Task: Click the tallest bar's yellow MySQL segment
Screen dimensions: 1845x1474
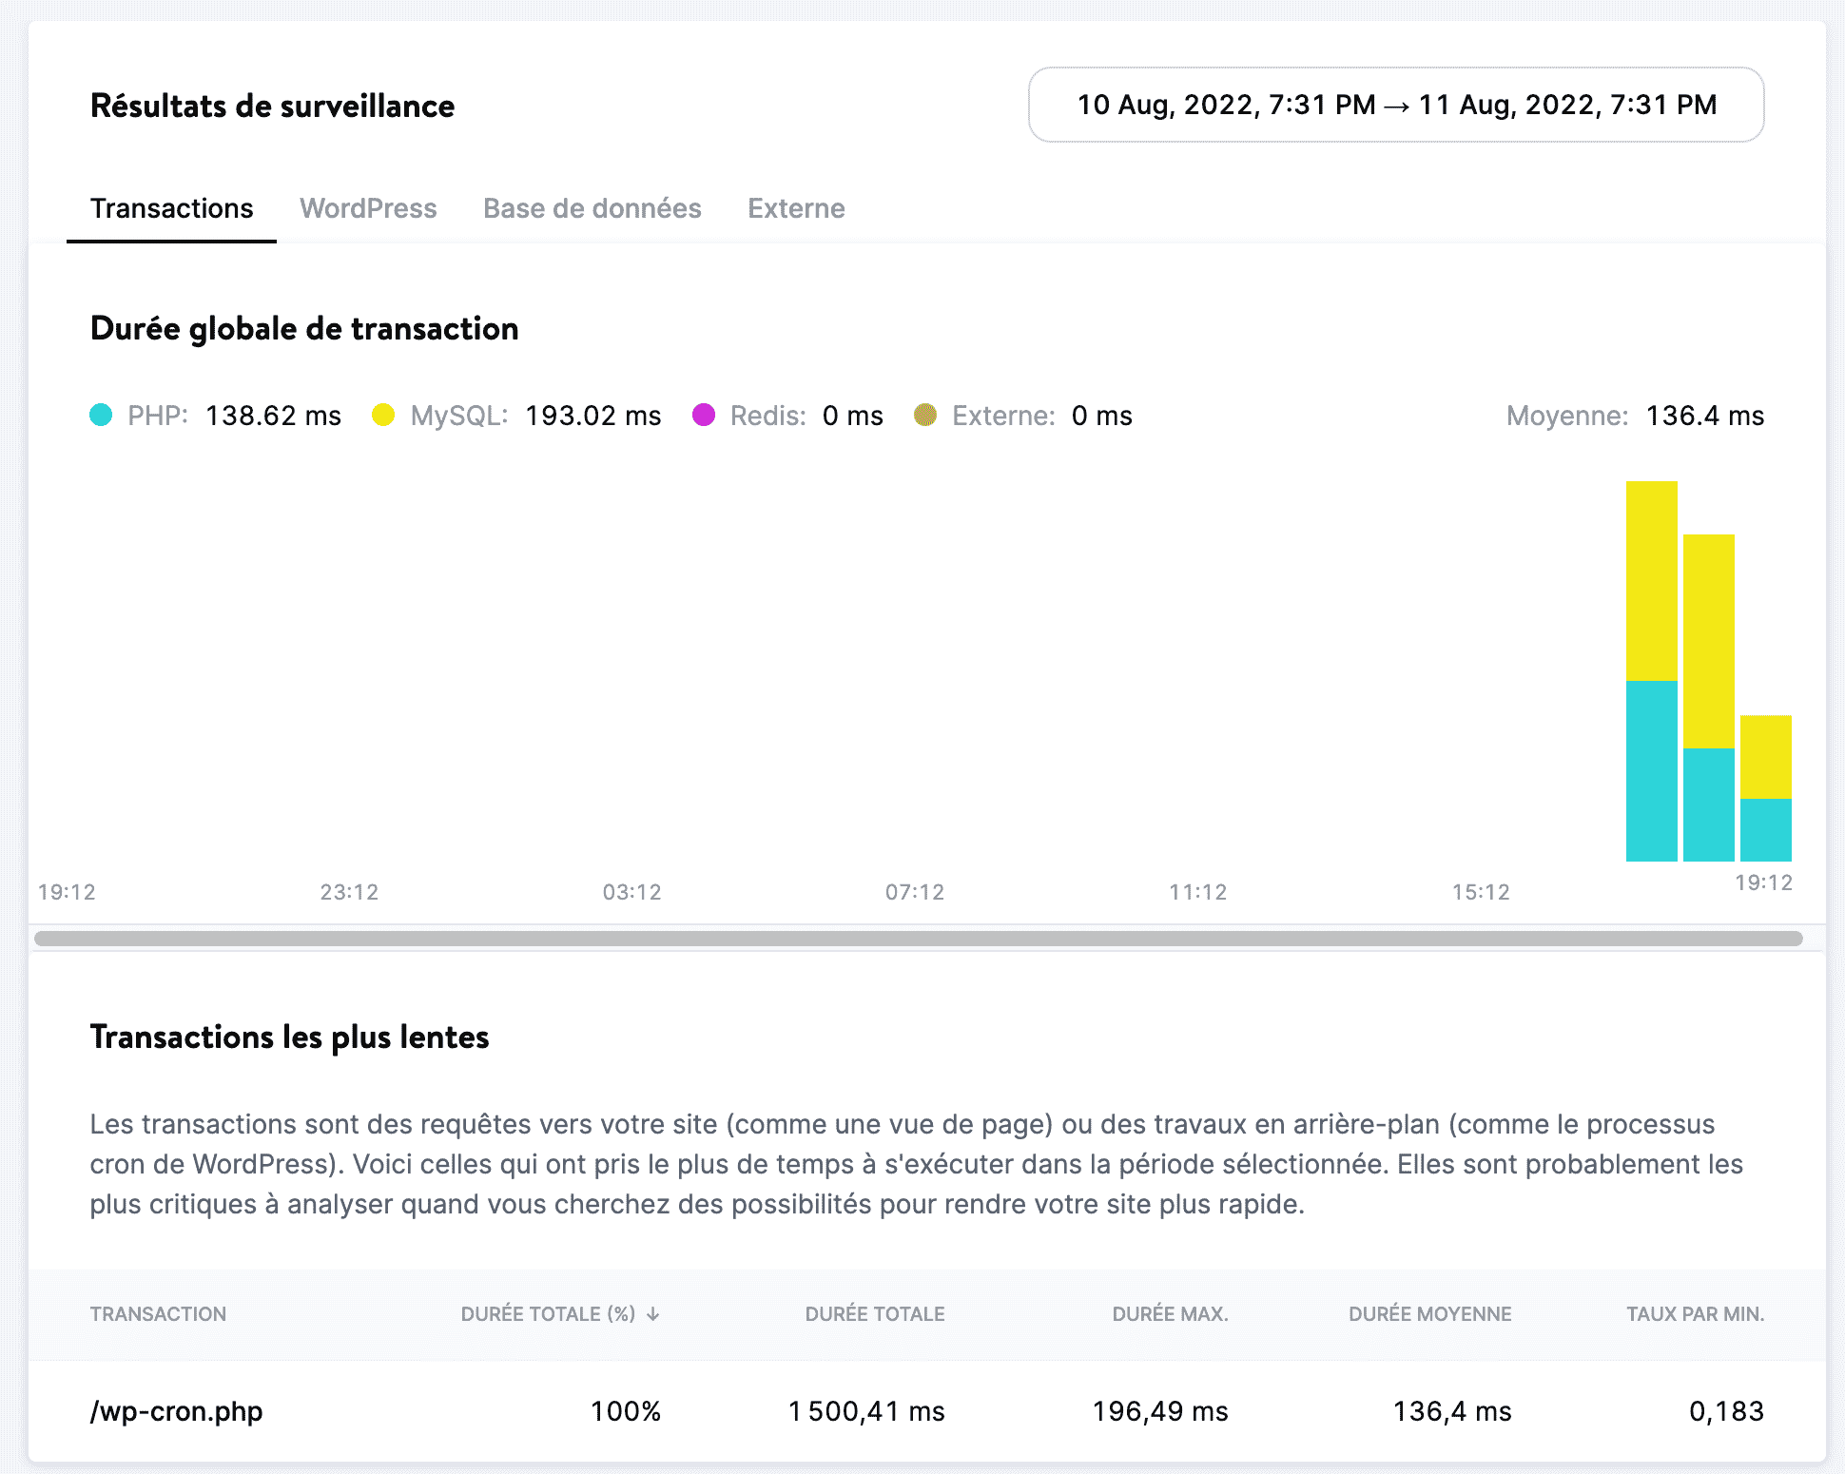Action: tap(1651, 580)
